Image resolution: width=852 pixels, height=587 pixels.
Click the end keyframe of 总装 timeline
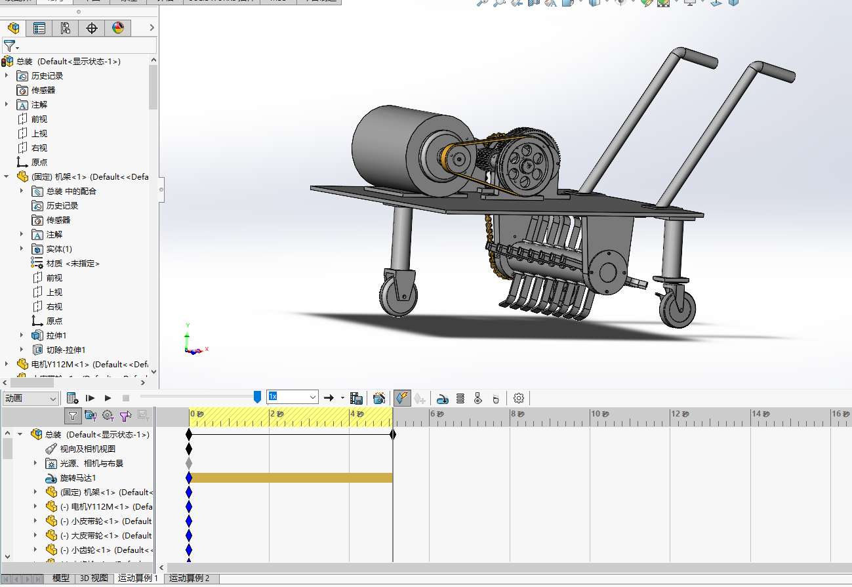393,434
